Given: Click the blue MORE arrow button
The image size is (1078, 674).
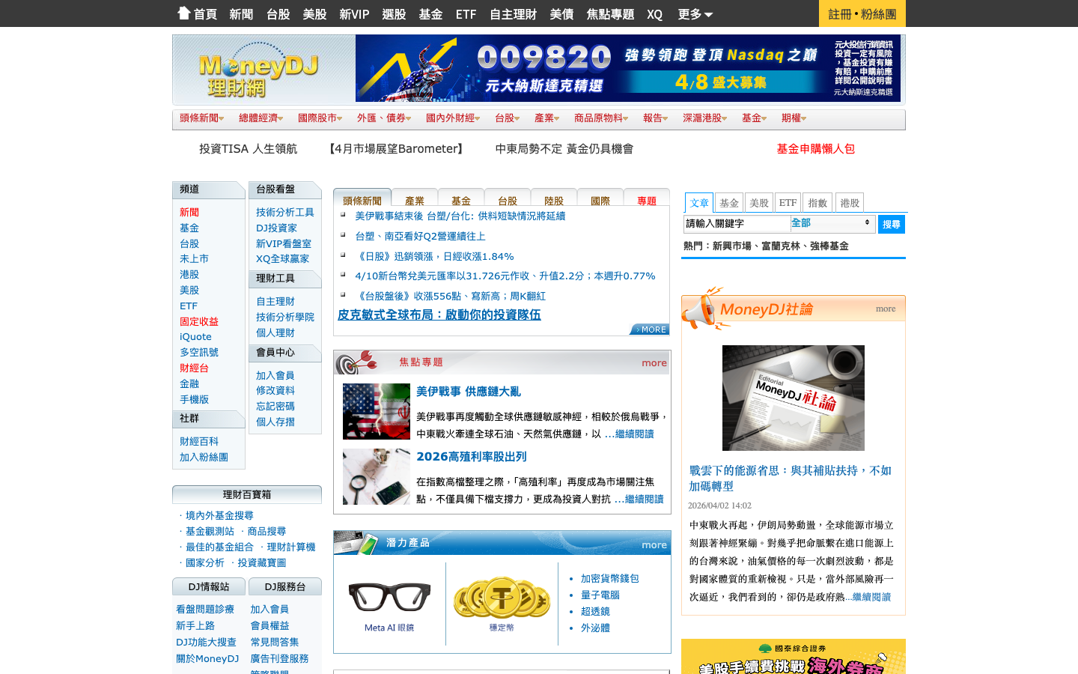Looking at the screenshot, I should point(650,330).
